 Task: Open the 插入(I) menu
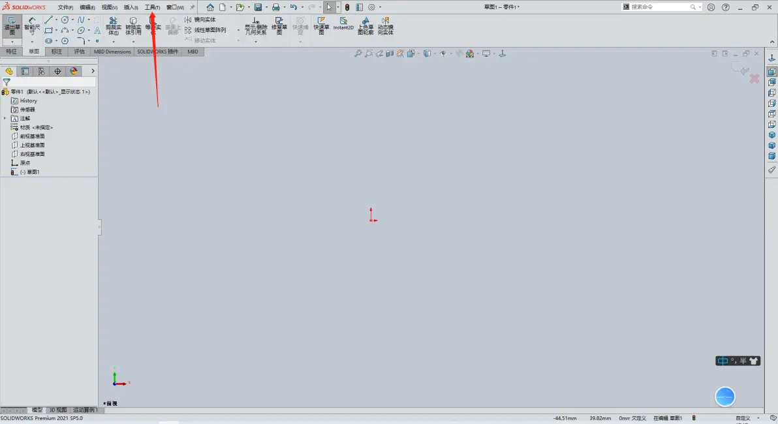coord(131,7)
